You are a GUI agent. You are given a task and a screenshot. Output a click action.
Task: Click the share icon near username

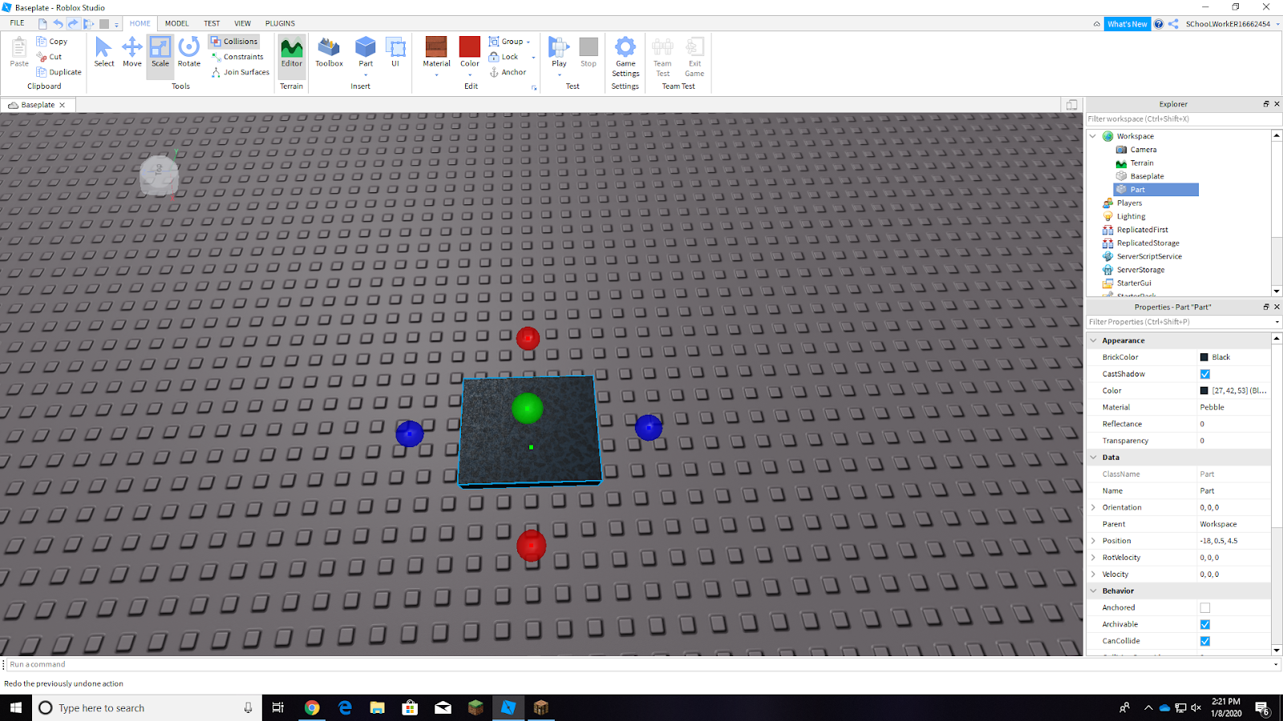pyautogui.click(x=1174, y=24)
